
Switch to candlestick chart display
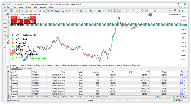point(81,11)
